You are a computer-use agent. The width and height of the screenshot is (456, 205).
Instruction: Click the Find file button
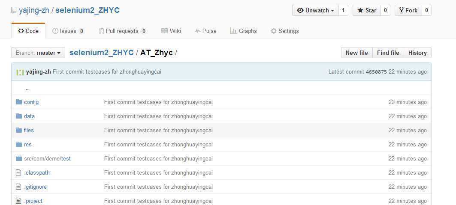(x=388, y=53)
